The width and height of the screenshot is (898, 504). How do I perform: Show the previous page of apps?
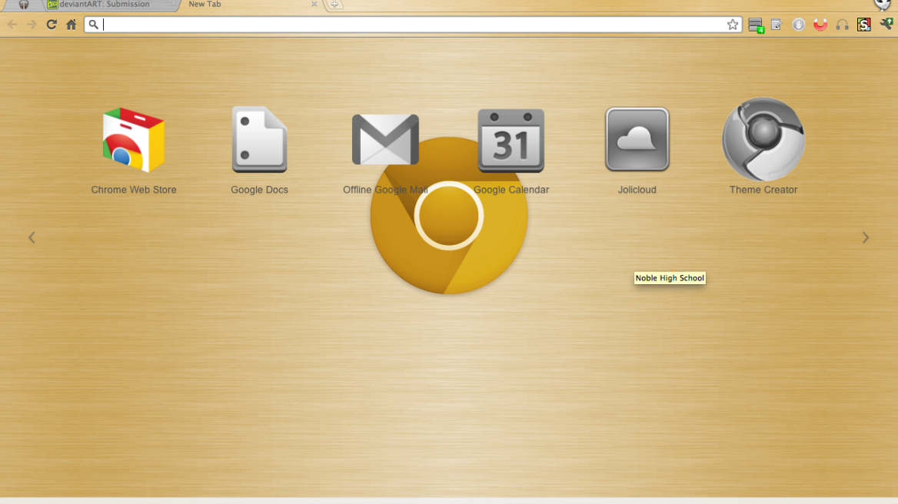(32, 237)
